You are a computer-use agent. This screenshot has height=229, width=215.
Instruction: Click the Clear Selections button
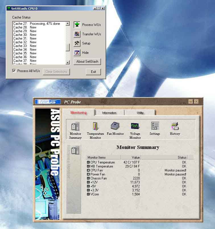pos(56,72)
